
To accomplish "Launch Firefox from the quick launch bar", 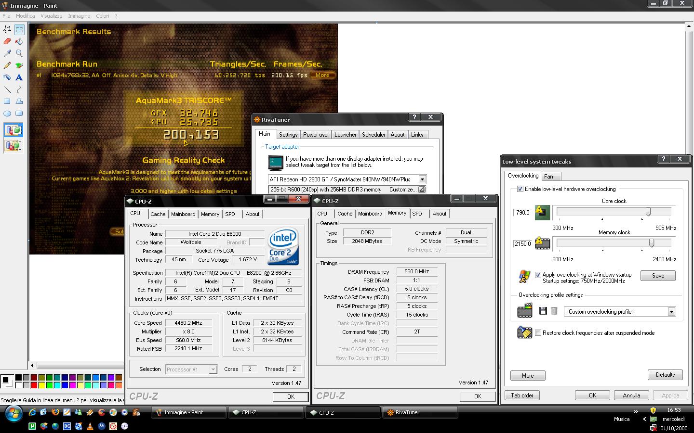I will [x=55, y=412].
